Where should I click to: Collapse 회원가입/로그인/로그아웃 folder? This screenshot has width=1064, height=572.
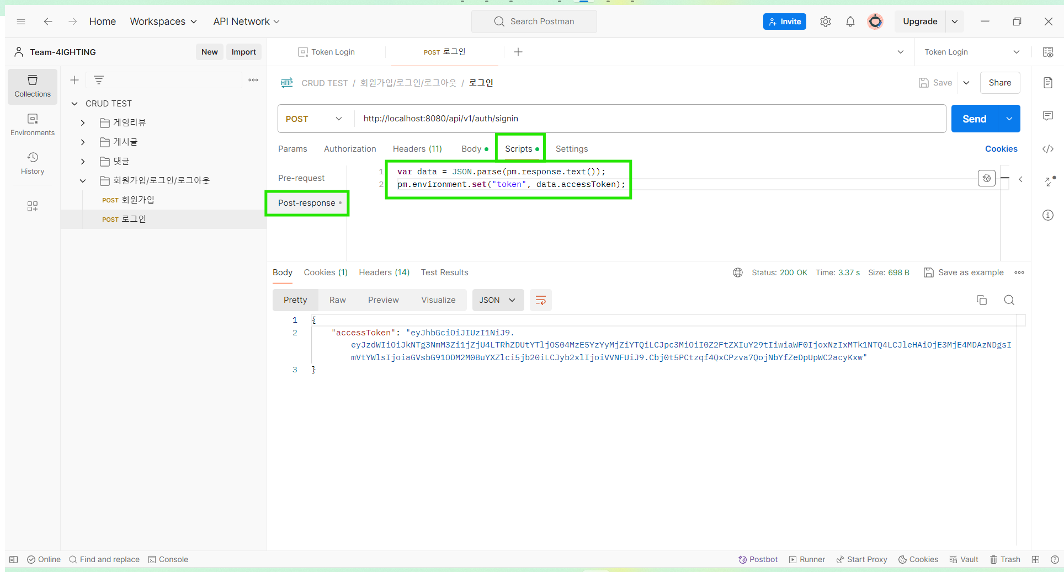83,180
